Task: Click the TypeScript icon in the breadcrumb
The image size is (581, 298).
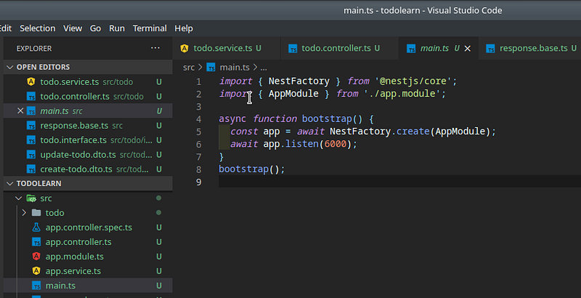Action: [x=211, y=68]
